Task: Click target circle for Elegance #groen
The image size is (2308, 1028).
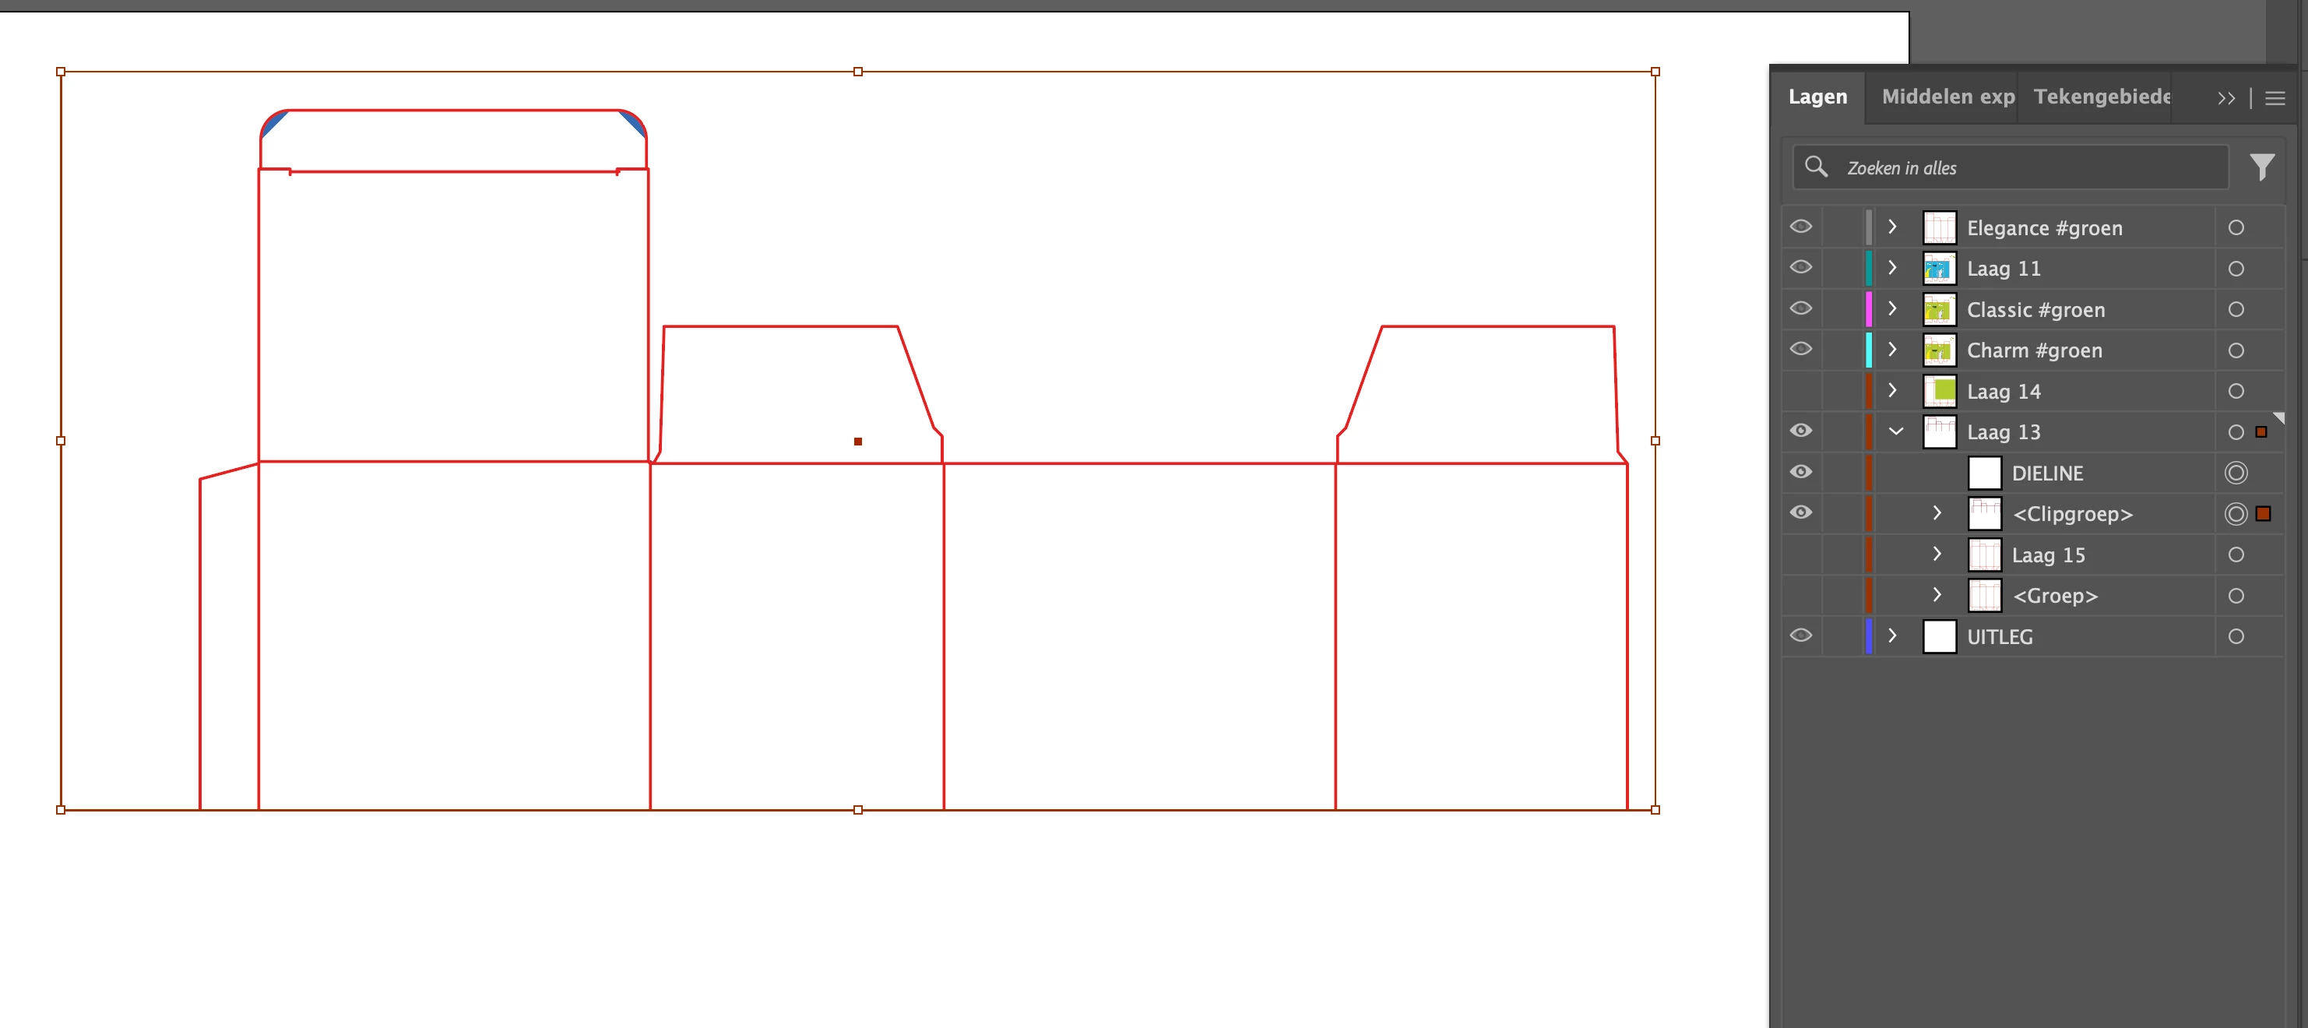Action: coord(2236,227)
